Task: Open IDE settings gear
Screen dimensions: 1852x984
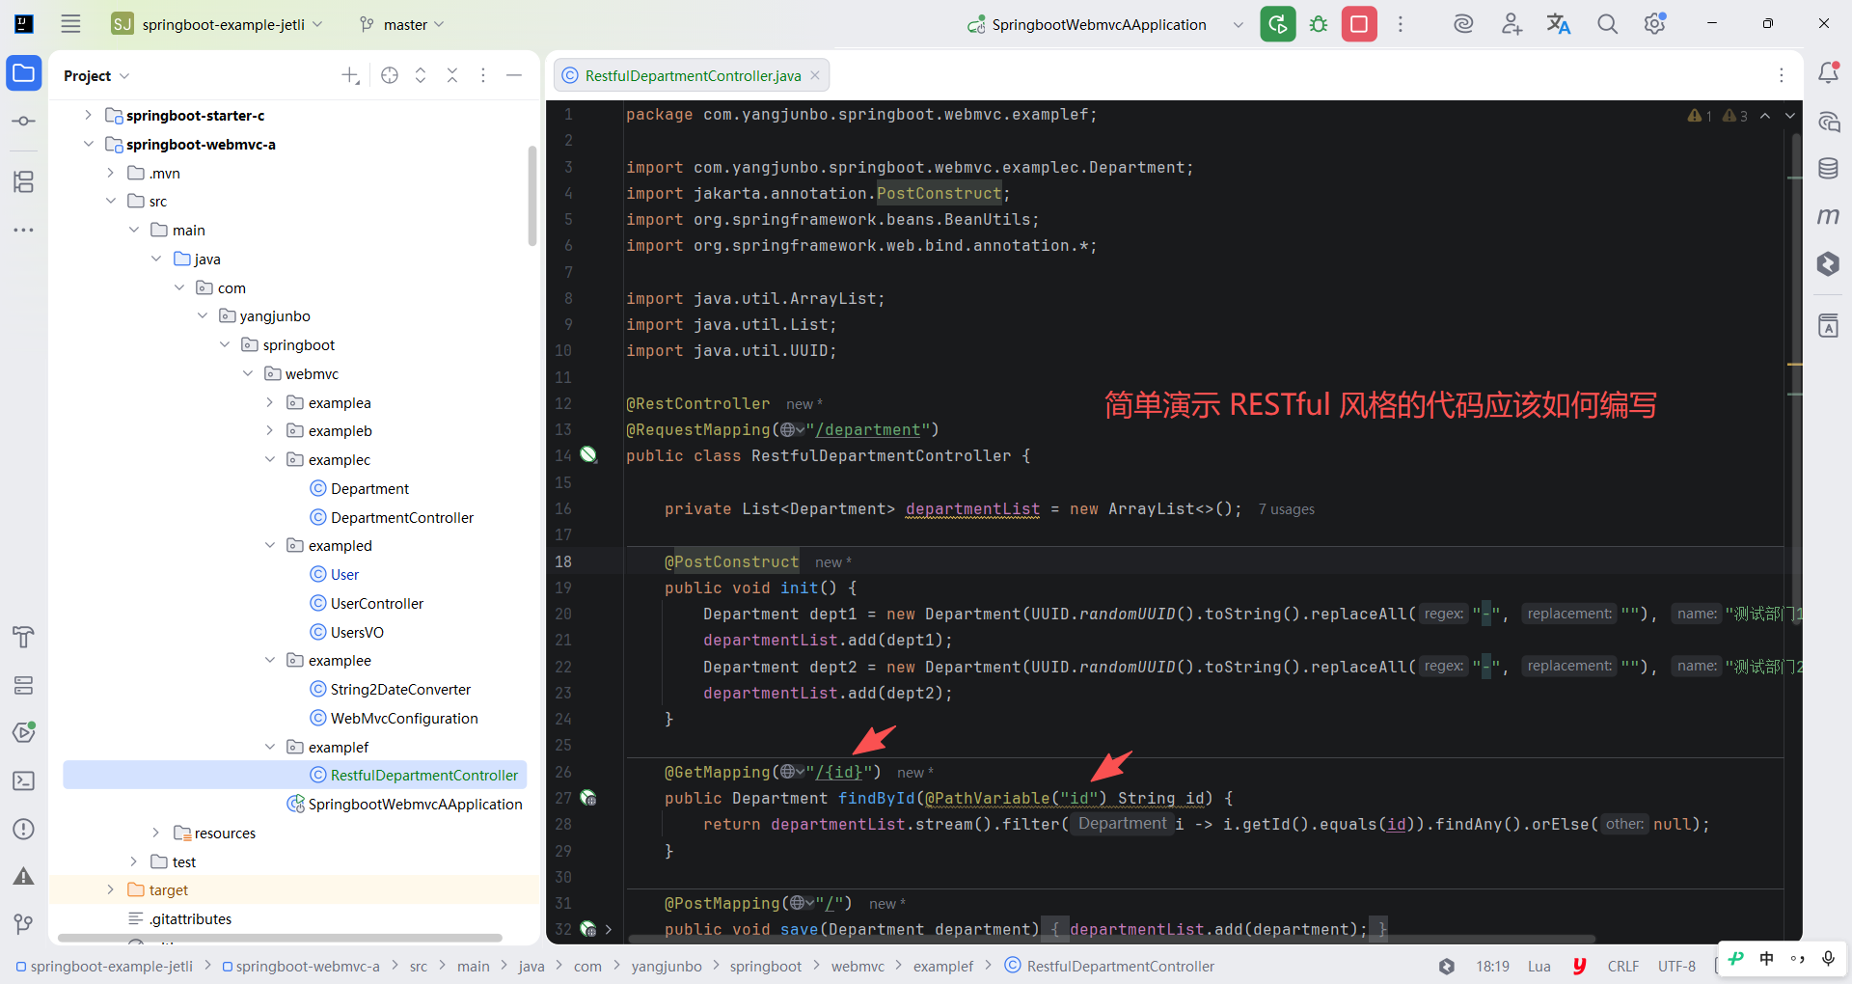Action: [1655, 24]
